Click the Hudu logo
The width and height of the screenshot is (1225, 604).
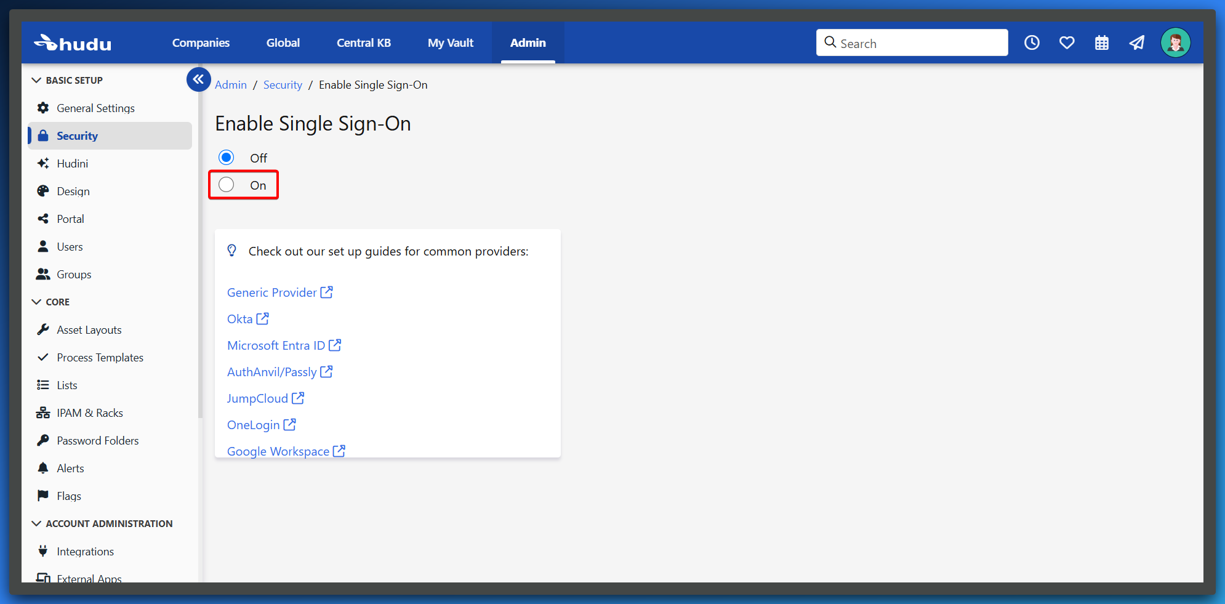coord(73,43)
